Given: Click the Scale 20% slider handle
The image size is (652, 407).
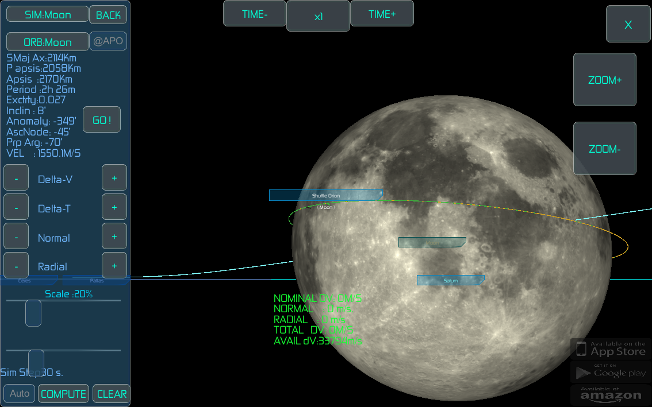Looking at the screenshot, I should click(33, 313).
